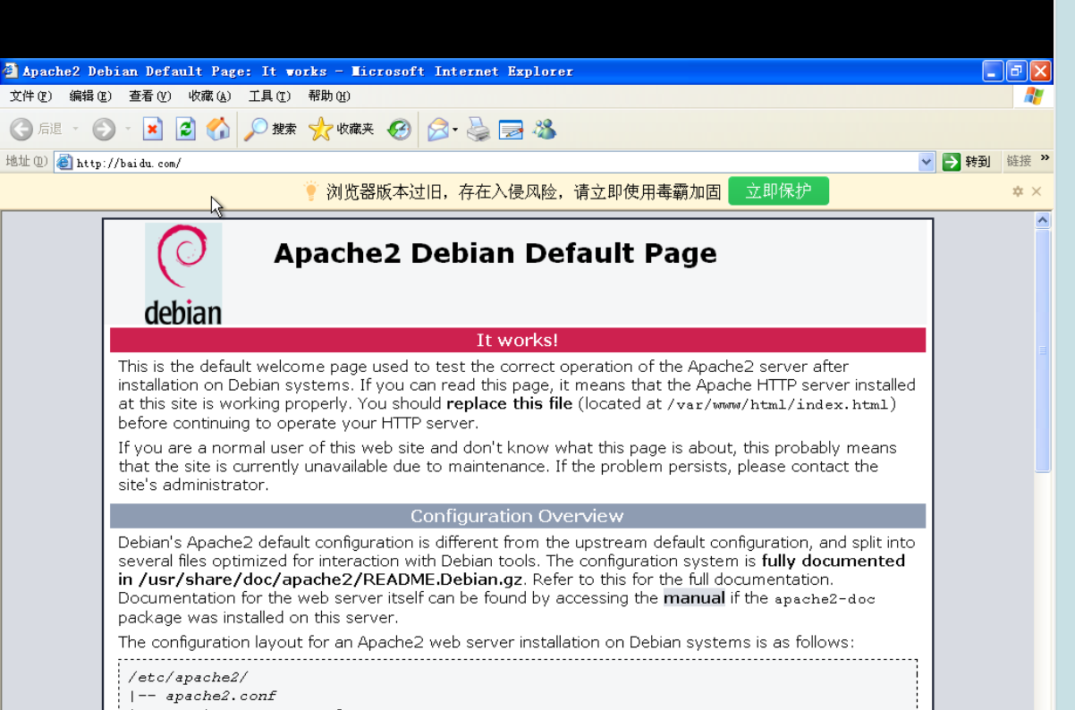Restore the Internet Explorer window size

pos(1016,72)
